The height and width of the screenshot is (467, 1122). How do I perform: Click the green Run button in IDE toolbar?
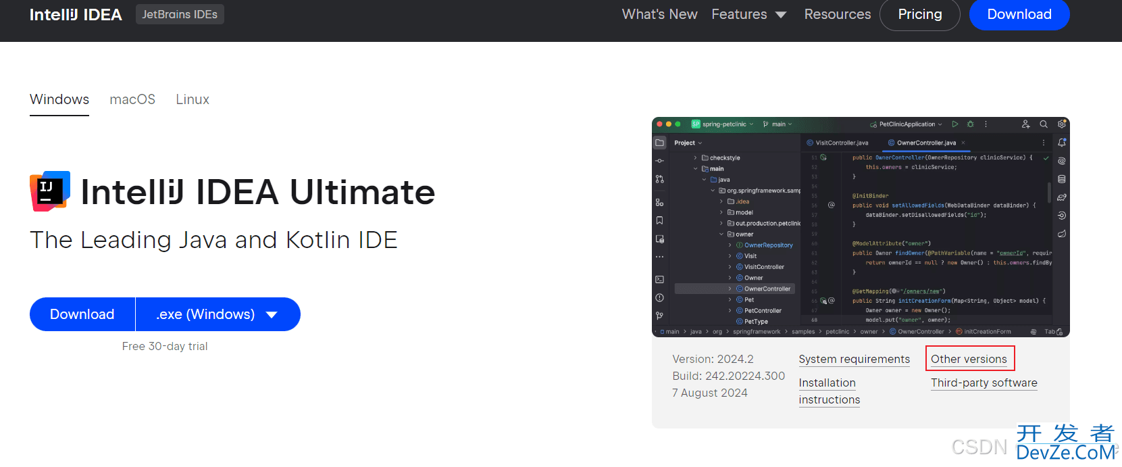(x=955, y=124)
